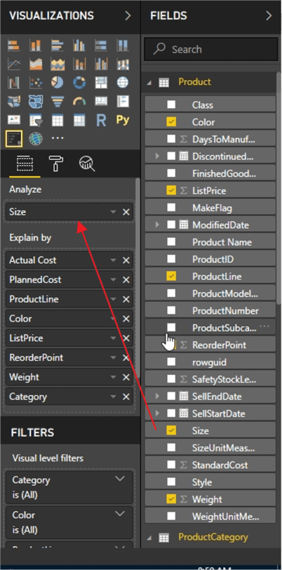Remove Category from Explain by
Screen dimensions: 282x570
click(x=126, y=397)
